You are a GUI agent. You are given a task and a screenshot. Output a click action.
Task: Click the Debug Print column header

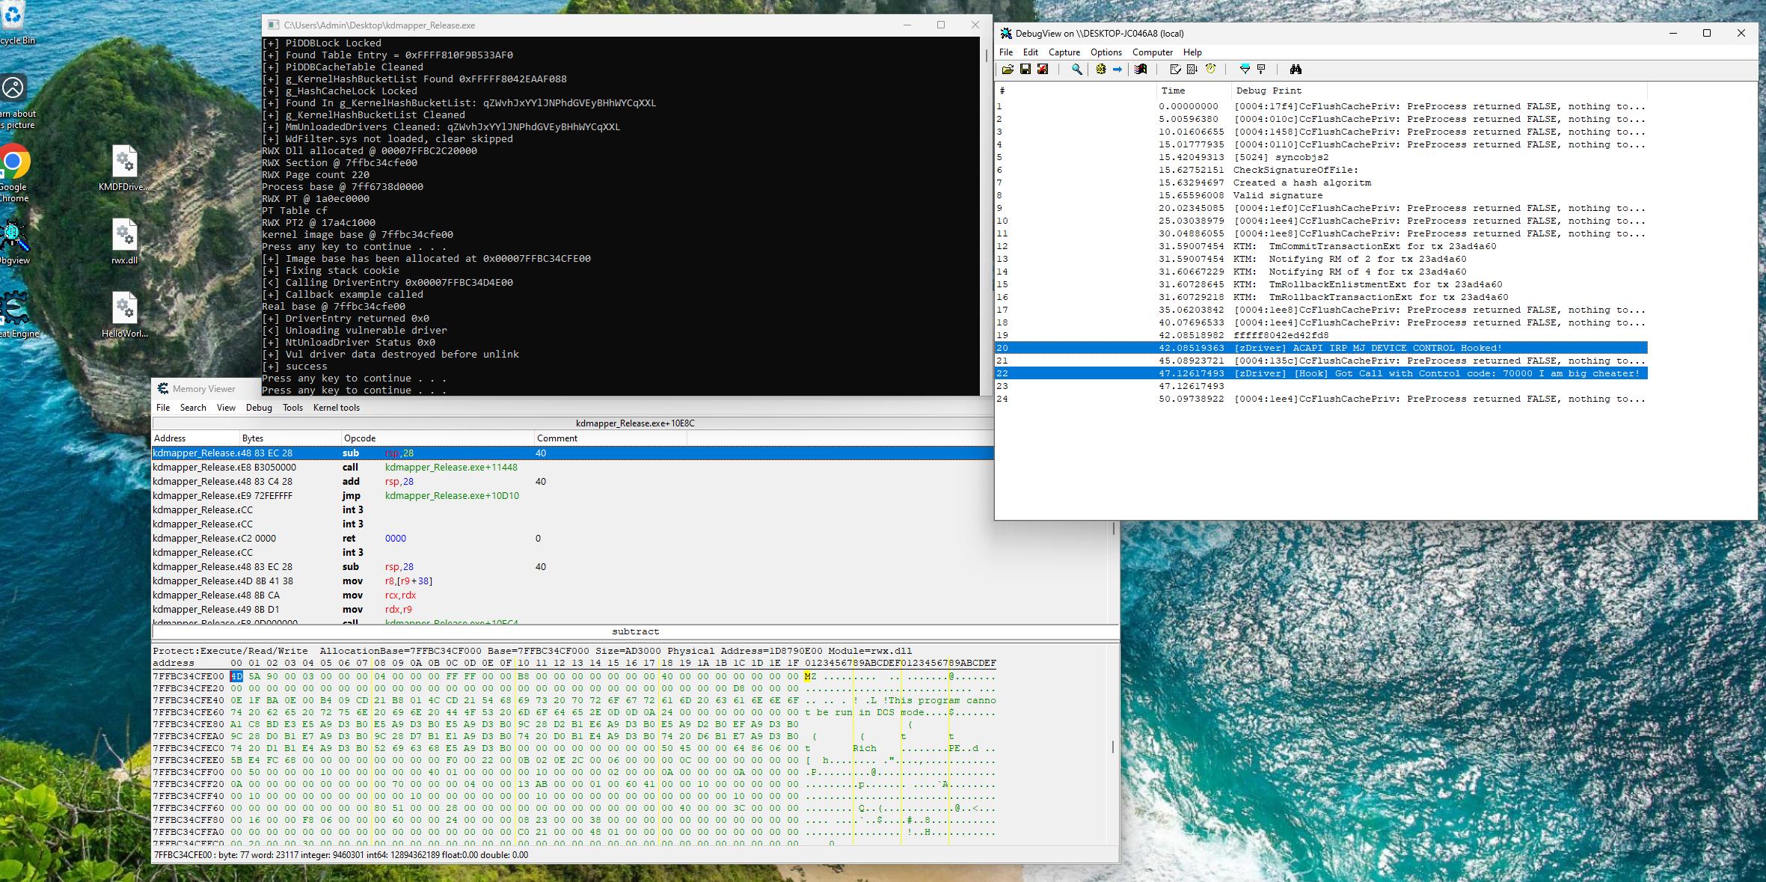coord(1439,91)
